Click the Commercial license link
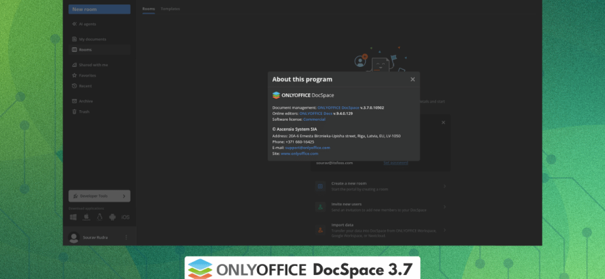Viewport: 605px width, 279px height. pos(314,119)
